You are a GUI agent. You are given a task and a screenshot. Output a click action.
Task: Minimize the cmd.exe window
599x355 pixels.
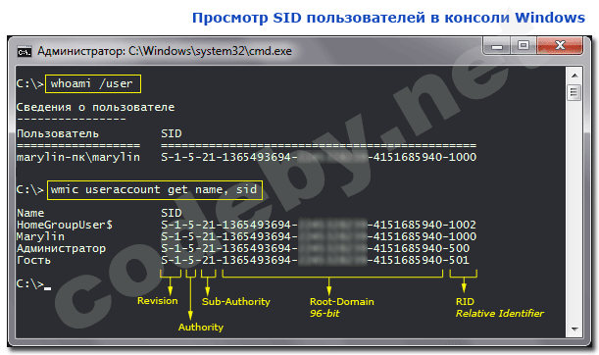497,47
